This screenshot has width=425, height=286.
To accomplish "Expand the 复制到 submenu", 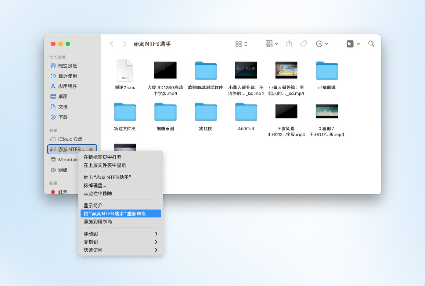I will point(121,242).
